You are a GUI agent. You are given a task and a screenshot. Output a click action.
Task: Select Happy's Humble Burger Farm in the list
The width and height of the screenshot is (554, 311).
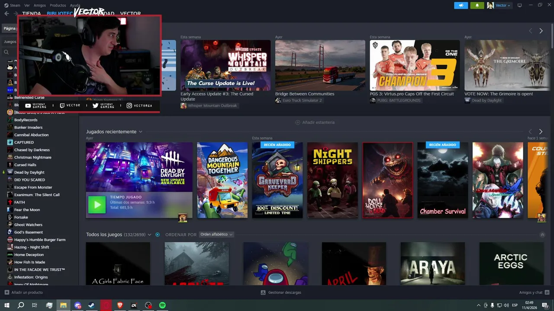40,240
